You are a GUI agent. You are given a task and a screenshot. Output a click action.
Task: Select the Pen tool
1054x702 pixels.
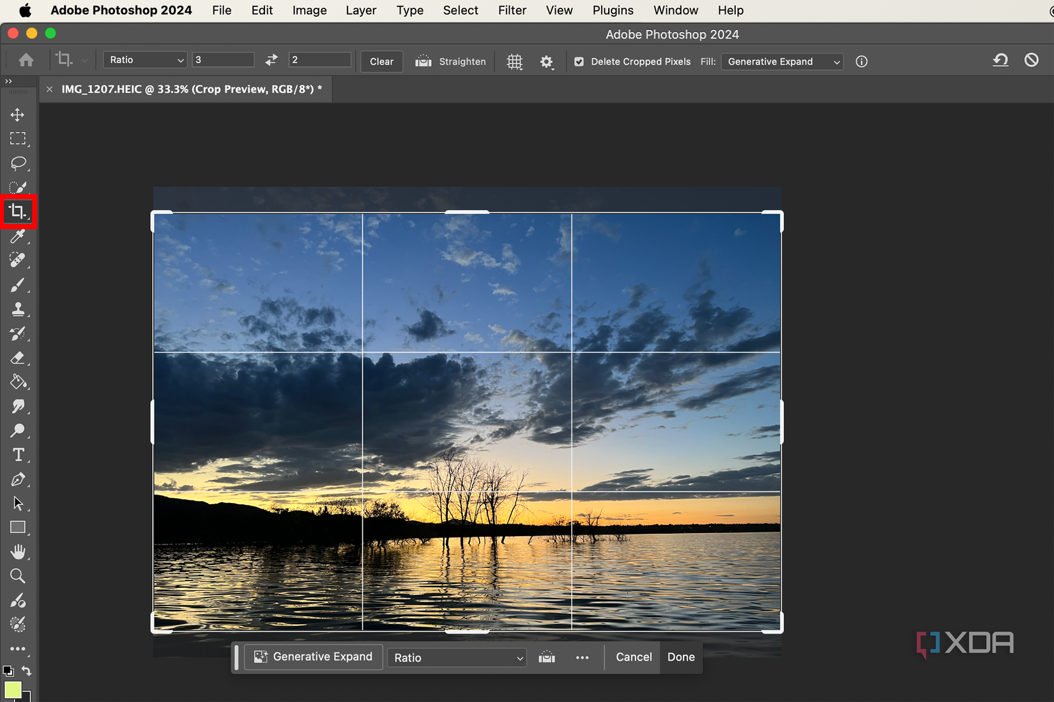click(x=18, y=479)
